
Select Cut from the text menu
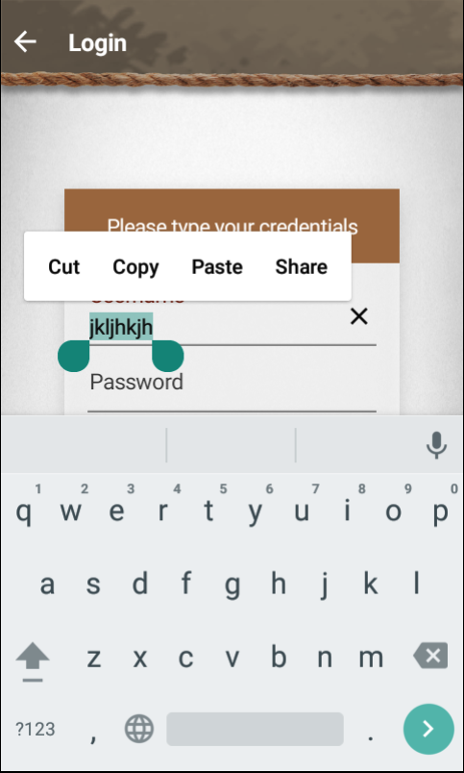click(x=64, y=266)
